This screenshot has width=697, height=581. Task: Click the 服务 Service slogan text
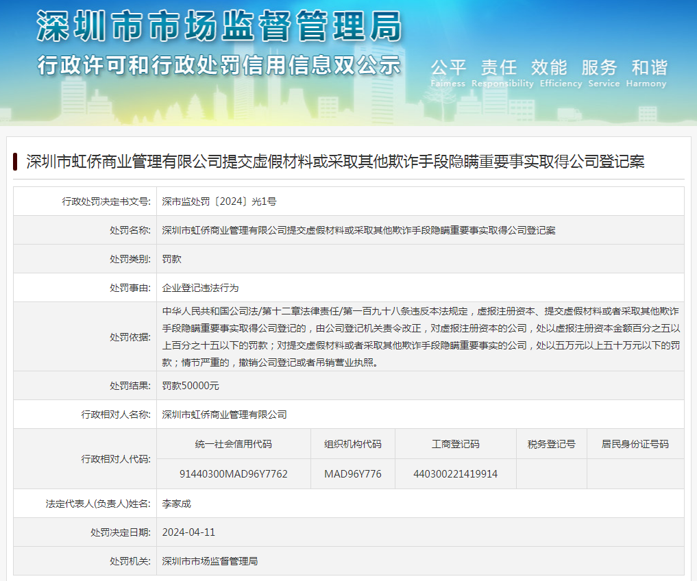[x=603, y=73]
